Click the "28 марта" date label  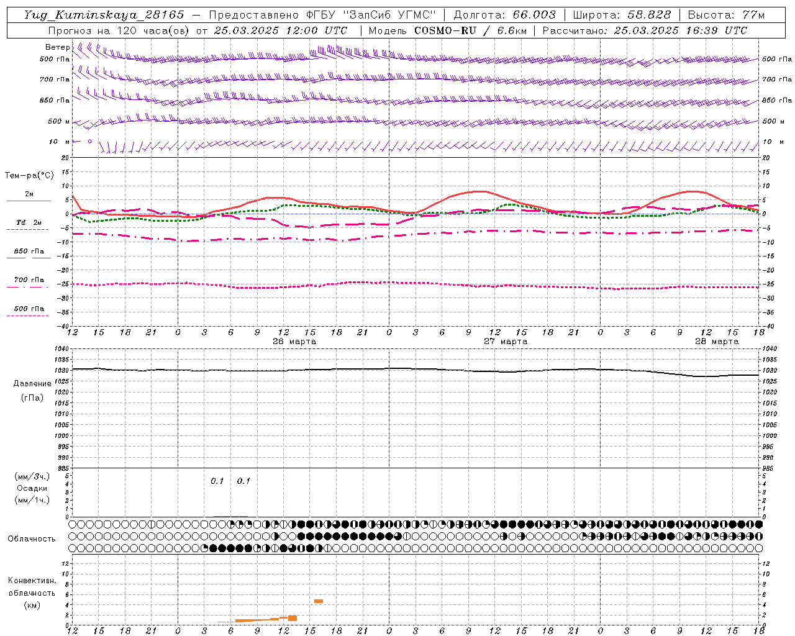(x=717, y=342)
